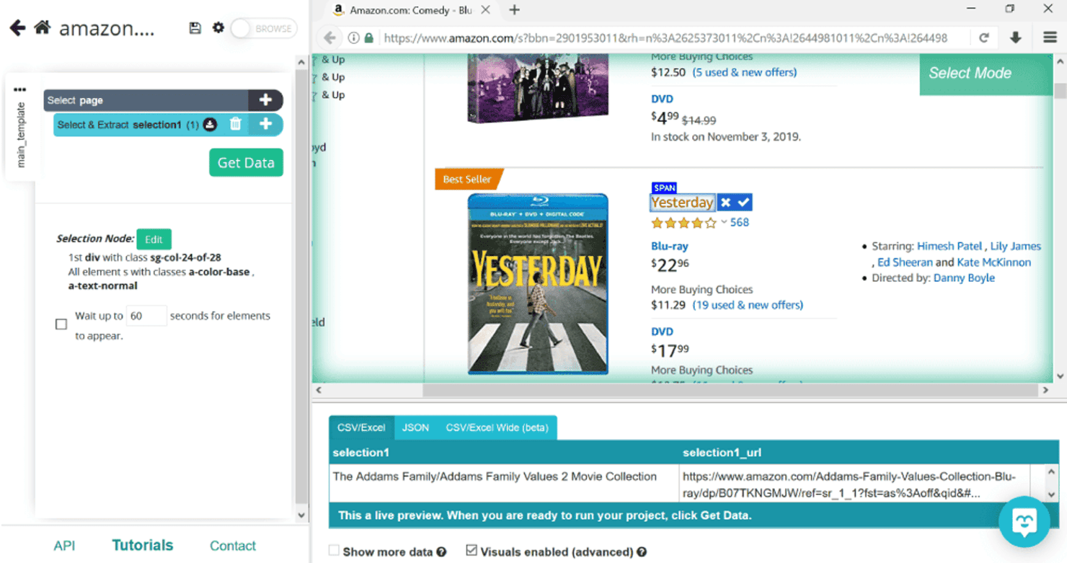This screenshot has width=1067, height=563.
Task: Click the left panel scroll-down arrow
Action: (301, 515)
